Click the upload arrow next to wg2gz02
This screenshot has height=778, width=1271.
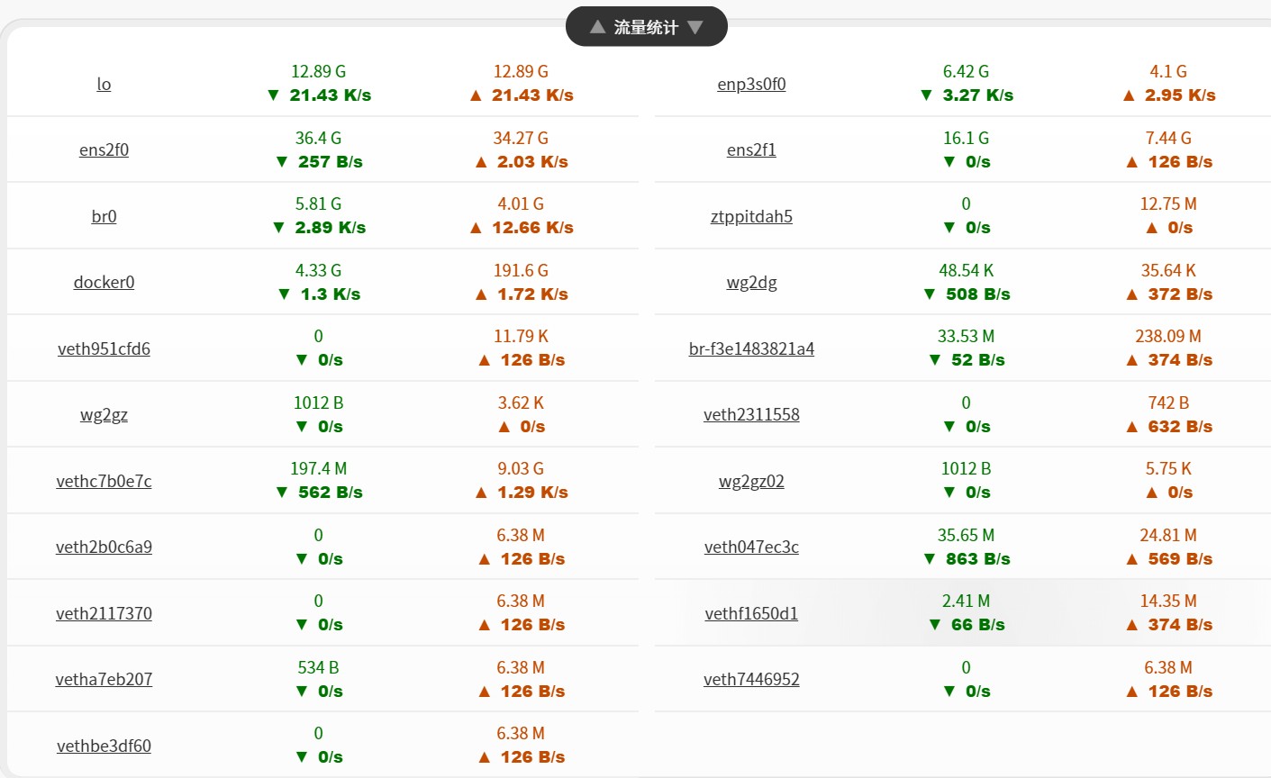pyautogui.click(x=1151, y=493)
